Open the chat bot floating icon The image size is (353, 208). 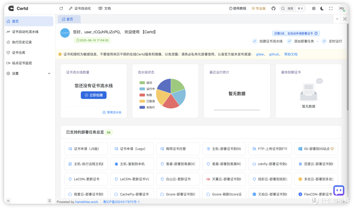click(339, 191)
